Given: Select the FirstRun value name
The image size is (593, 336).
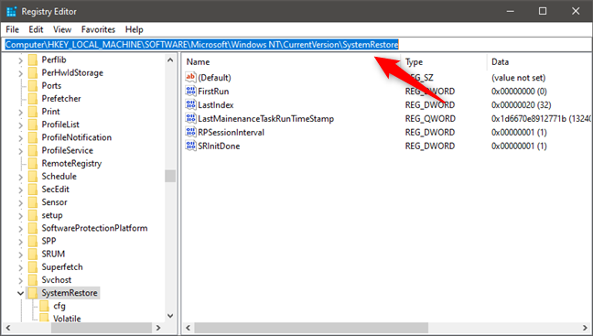Looking at the screenshot, I should coord(213,92).
